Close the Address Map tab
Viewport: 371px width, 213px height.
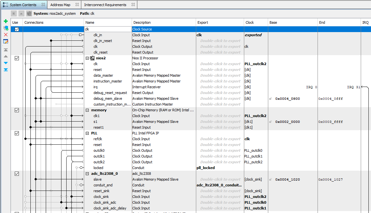[x=77, y=4]
